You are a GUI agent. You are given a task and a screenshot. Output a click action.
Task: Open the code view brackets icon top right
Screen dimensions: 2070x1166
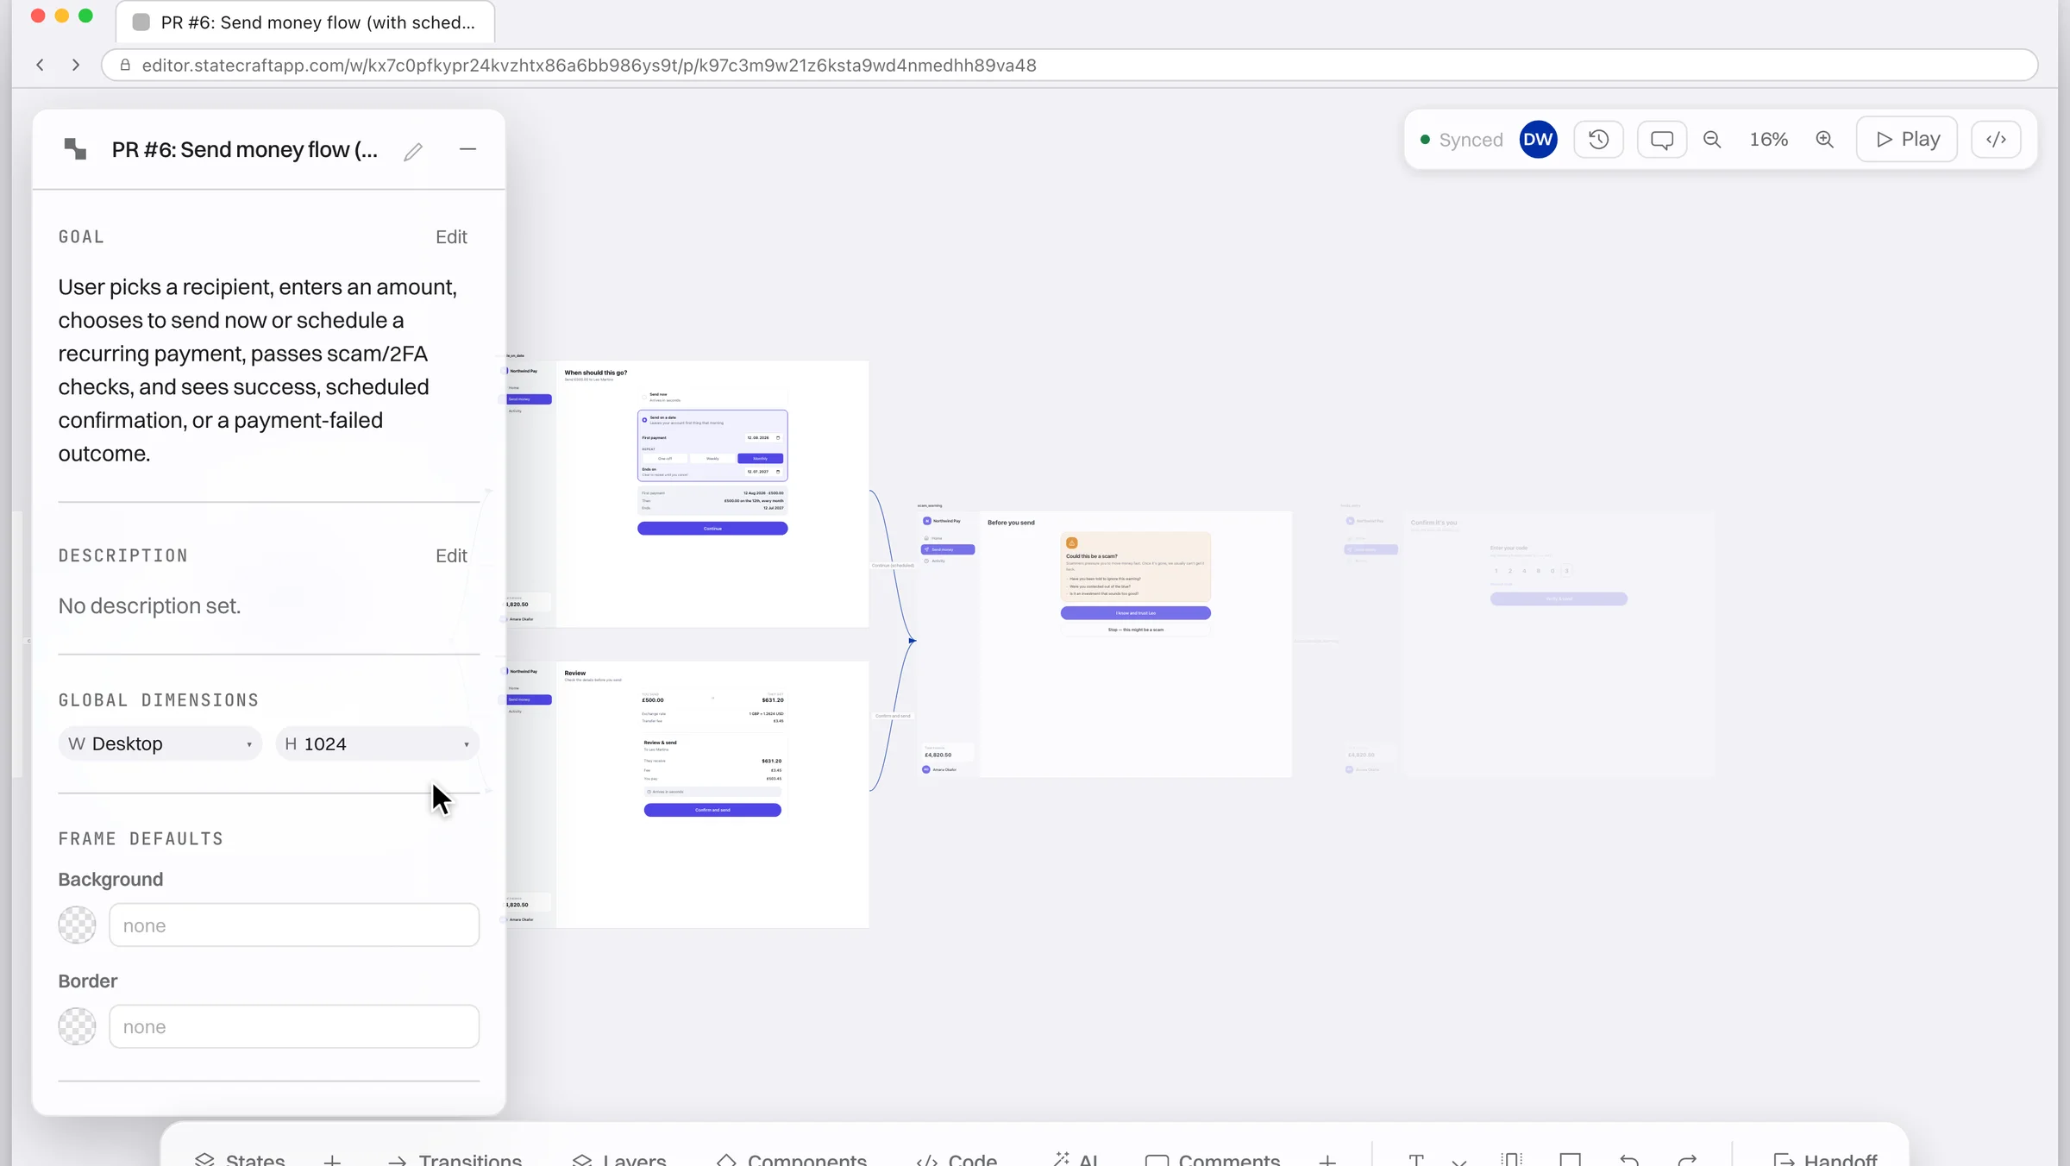point(1996,140)
